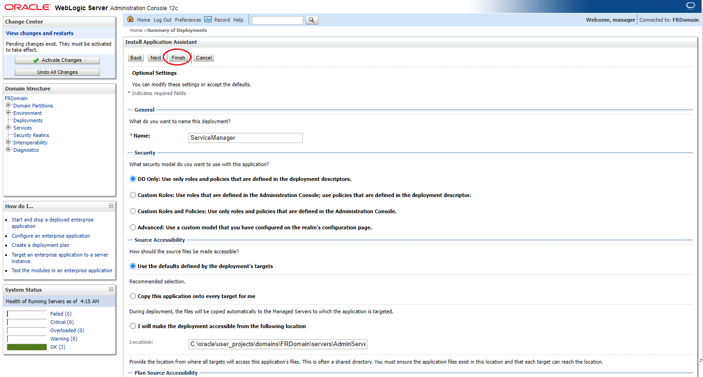Viewport: 703px width, 377px height.
Task: Click the Next button
Action: point(156,58)
